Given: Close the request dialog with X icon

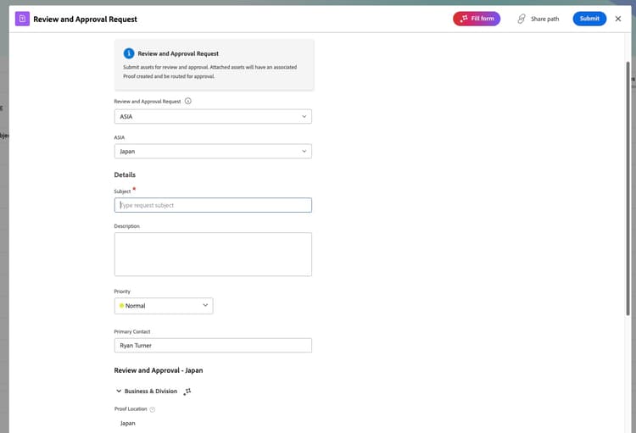Looking at the screenshot, I should tap(617, 19).
